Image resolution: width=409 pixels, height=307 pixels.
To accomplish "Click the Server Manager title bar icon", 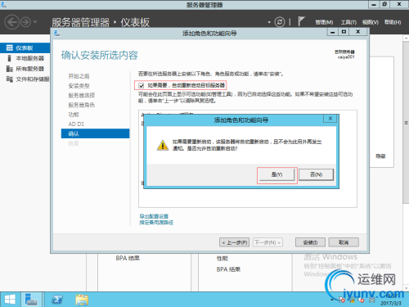I will pos(3,5).
